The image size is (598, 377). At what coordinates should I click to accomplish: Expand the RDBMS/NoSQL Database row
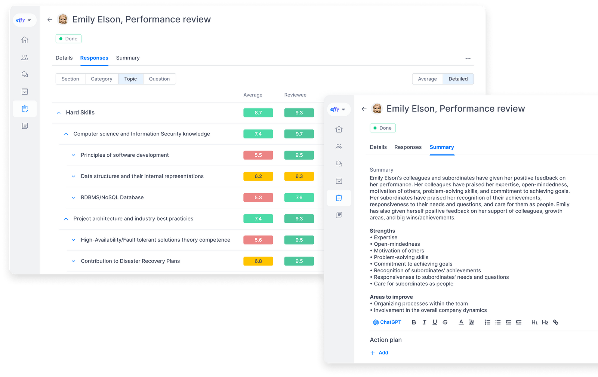point(73,197)
